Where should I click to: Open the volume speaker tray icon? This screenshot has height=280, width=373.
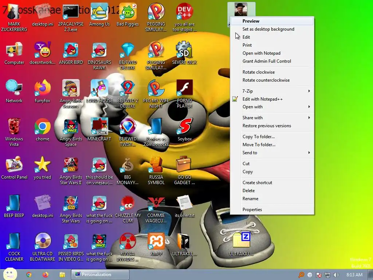point(336,275)
